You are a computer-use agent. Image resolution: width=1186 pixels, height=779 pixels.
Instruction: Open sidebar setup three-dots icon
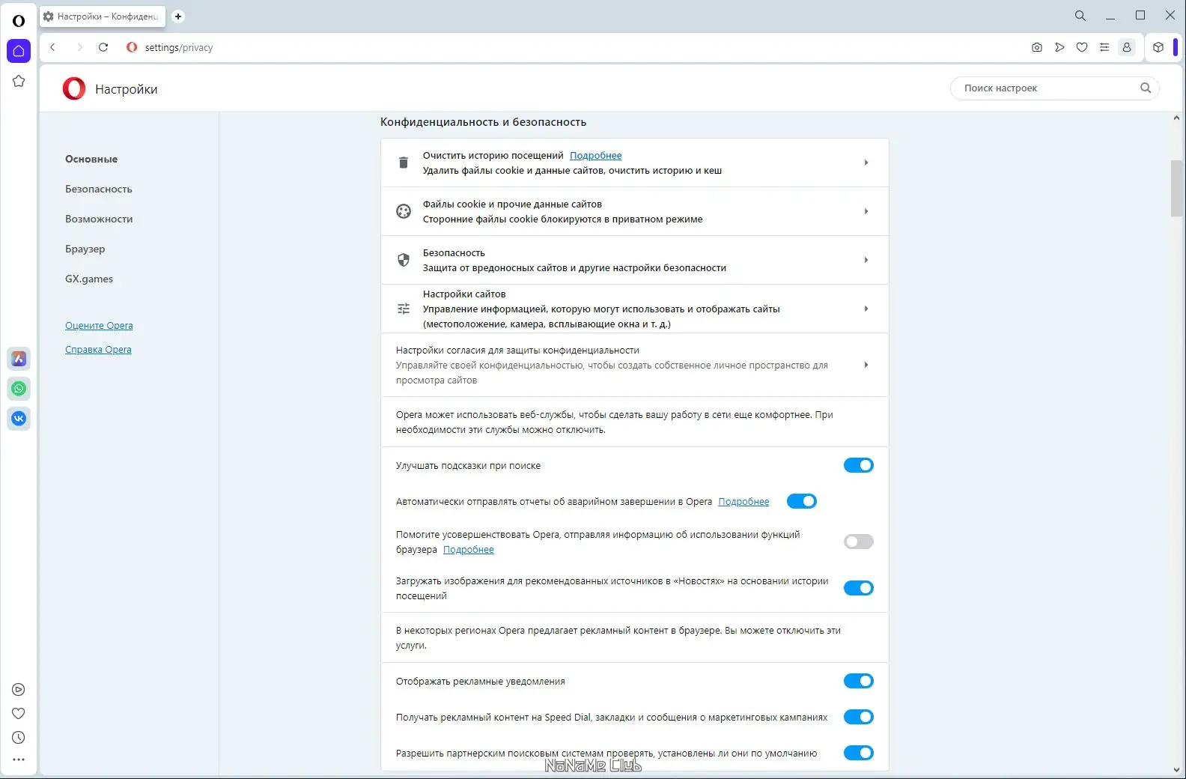(x=19, y=760)
